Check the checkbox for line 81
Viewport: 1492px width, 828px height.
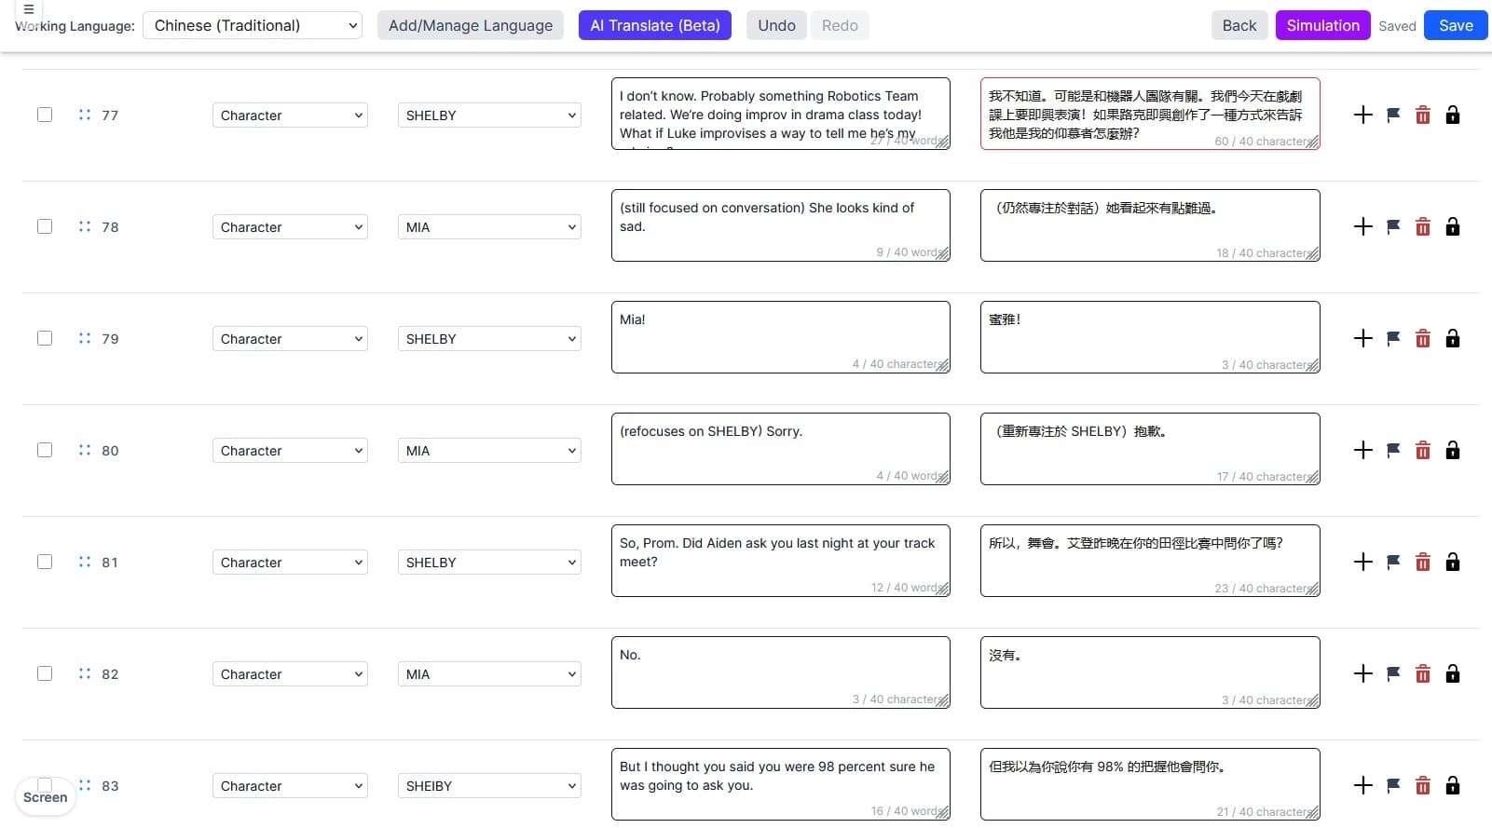coord(45,562)
